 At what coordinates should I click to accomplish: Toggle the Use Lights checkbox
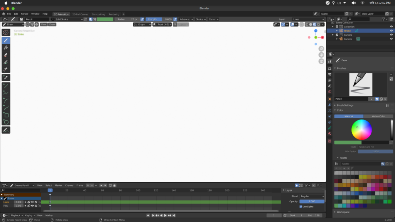click(301, 207)
